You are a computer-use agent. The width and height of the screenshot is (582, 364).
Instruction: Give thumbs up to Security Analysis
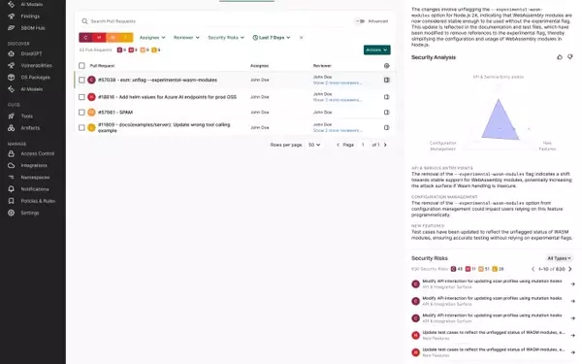[x=560, y=57]
